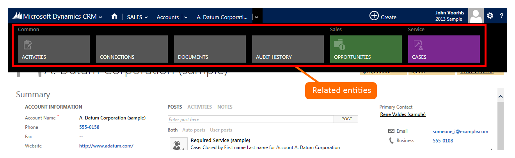This screenshot has height=158, width=515.
Task: Click the help question mark icon
Action: point(502,16)
